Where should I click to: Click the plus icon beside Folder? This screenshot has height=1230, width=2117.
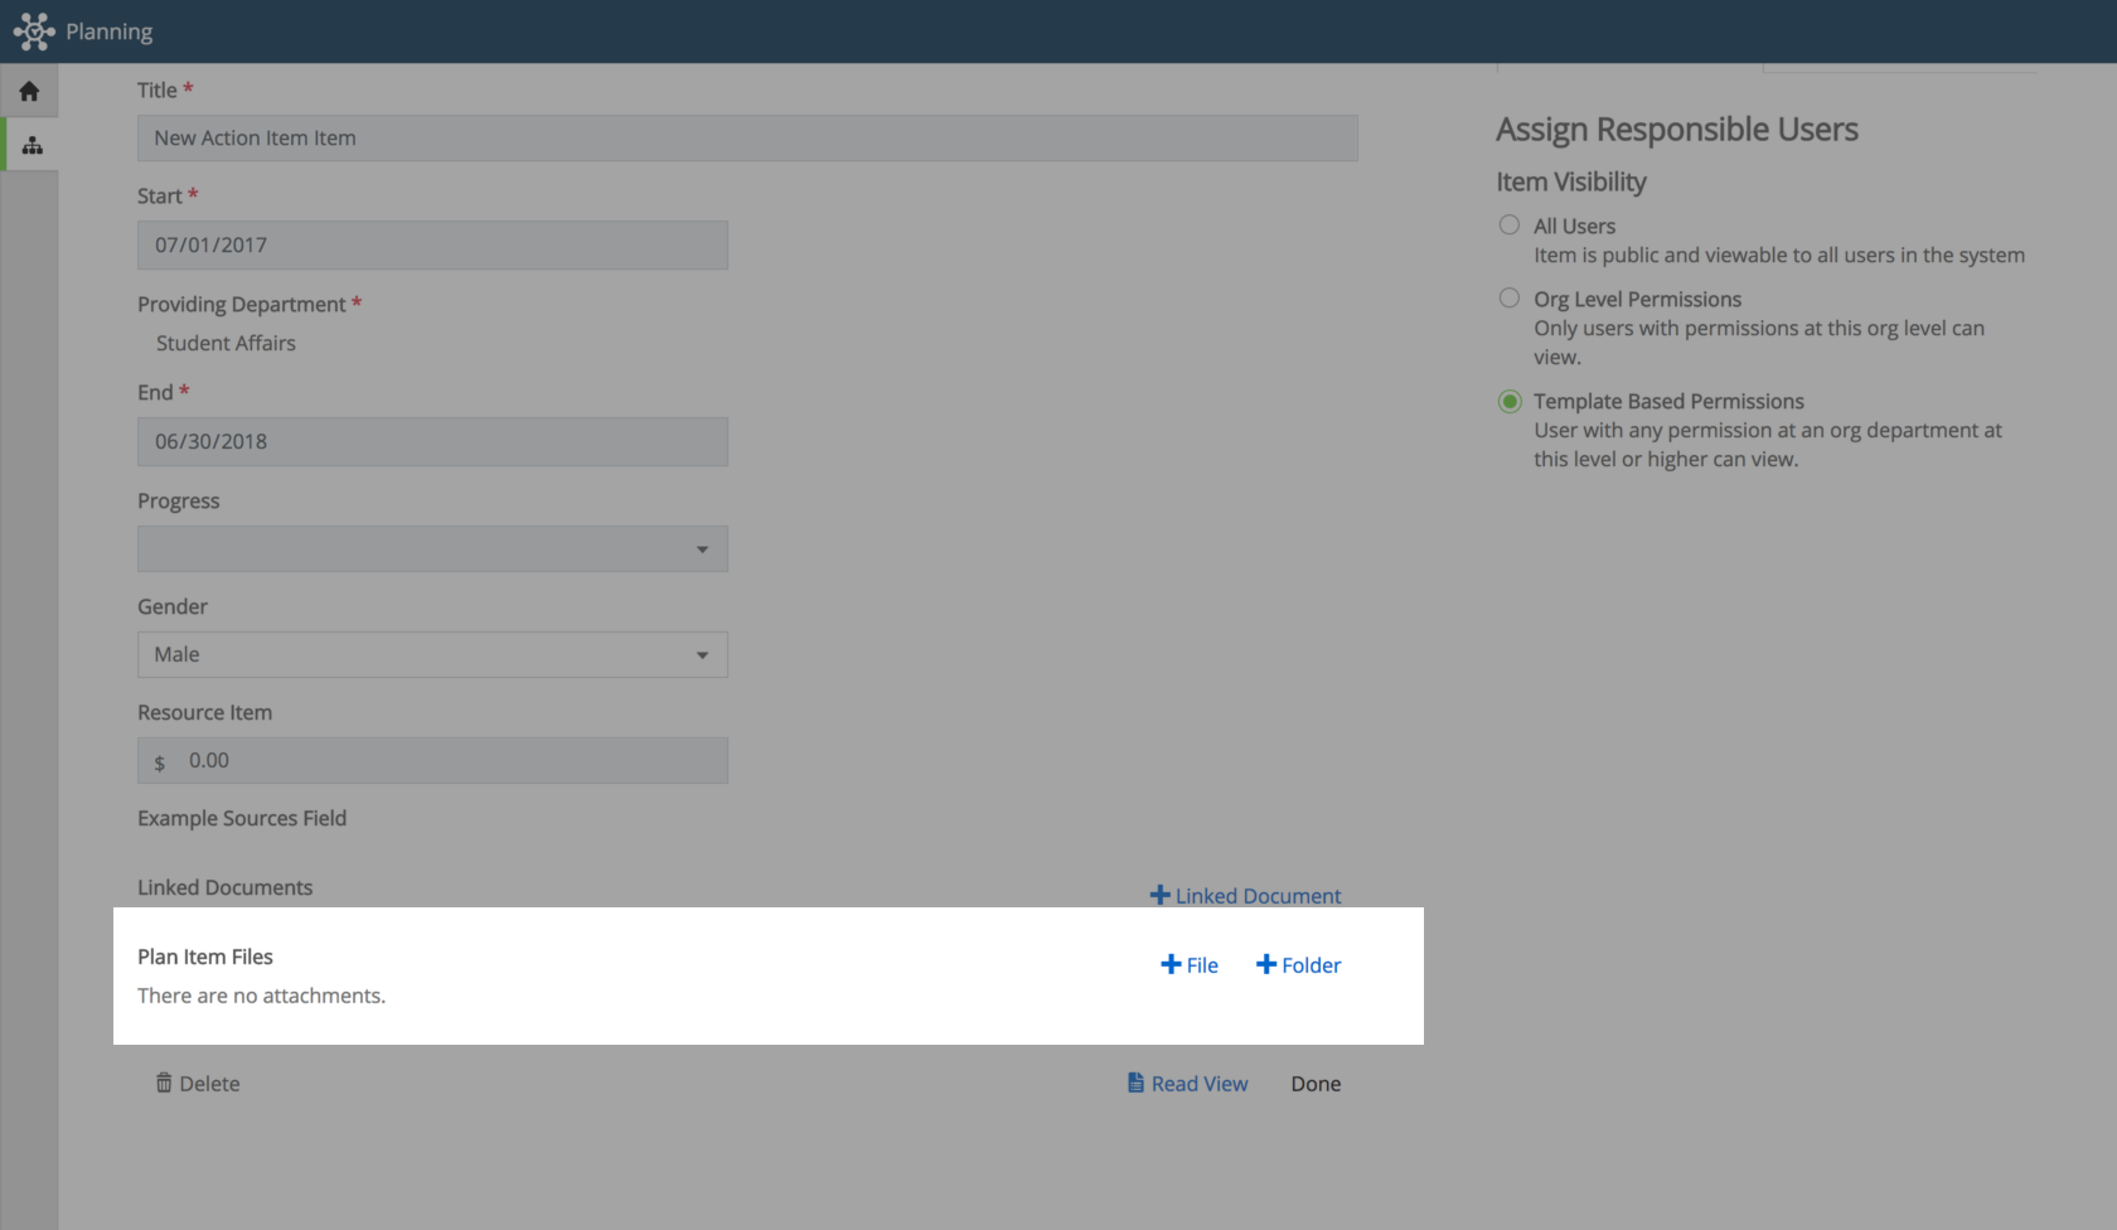click(x=1265, y=964)
